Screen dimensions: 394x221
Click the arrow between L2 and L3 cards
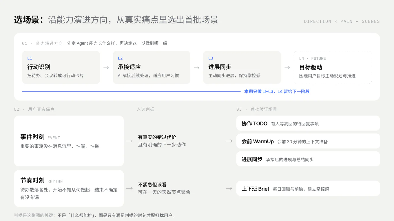point(197,68)
